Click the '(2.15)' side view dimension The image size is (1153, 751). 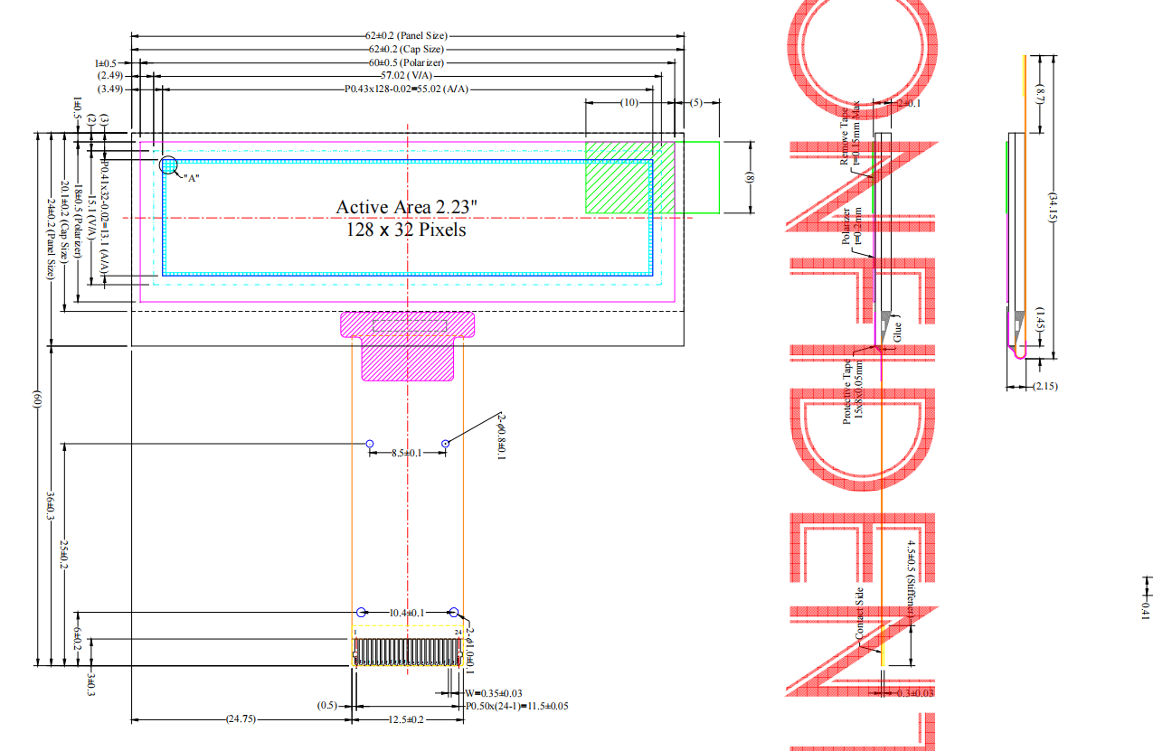tap(1044, 387)
